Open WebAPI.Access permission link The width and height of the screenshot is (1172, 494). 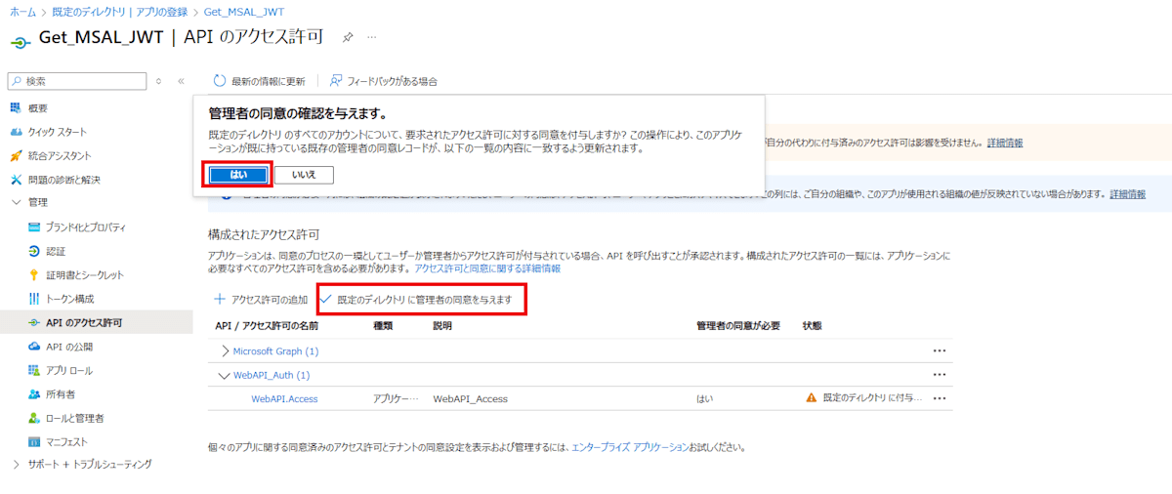pos(284,398)
